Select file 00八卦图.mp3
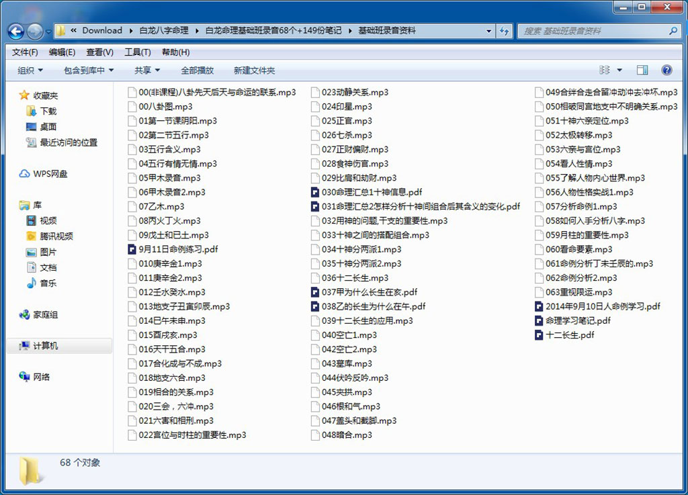Screen dimensions: 688x495 pos(160,107)
